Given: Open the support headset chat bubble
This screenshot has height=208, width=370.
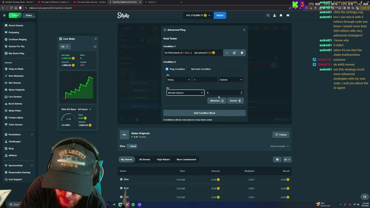Looking at the screenshot, I should click(365, 197).
